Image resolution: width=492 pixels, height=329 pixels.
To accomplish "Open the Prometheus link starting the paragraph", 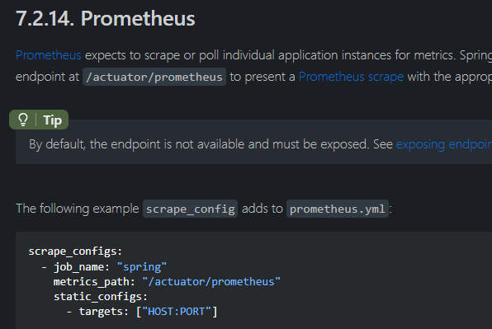I will [49, 55].
